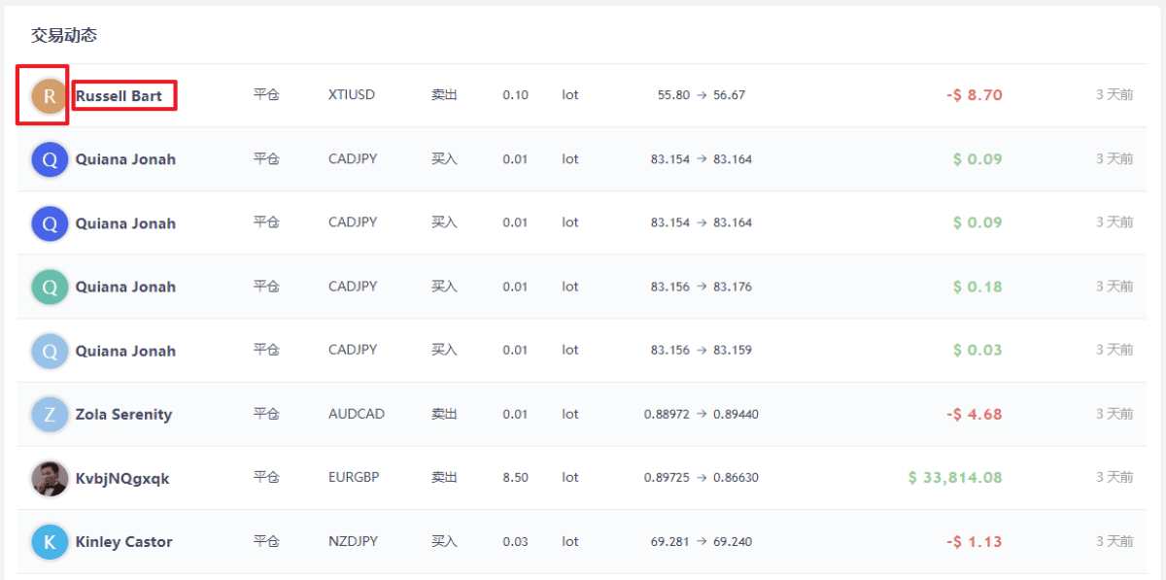Click Zola Serenity's Z avatar icon
Image resolution: width=1166 pixels, height=580 pixels.
coord(50,415)
